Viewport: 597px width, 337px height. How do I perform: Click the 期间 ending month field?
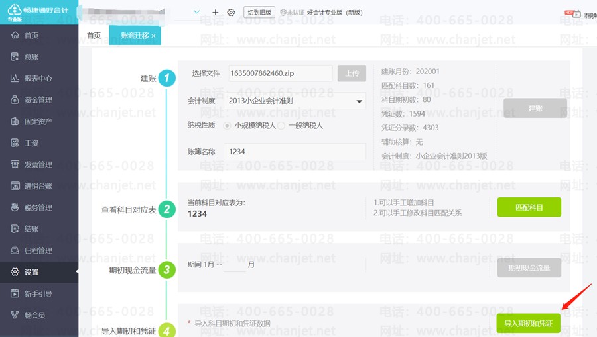click(x=235, y=265)
